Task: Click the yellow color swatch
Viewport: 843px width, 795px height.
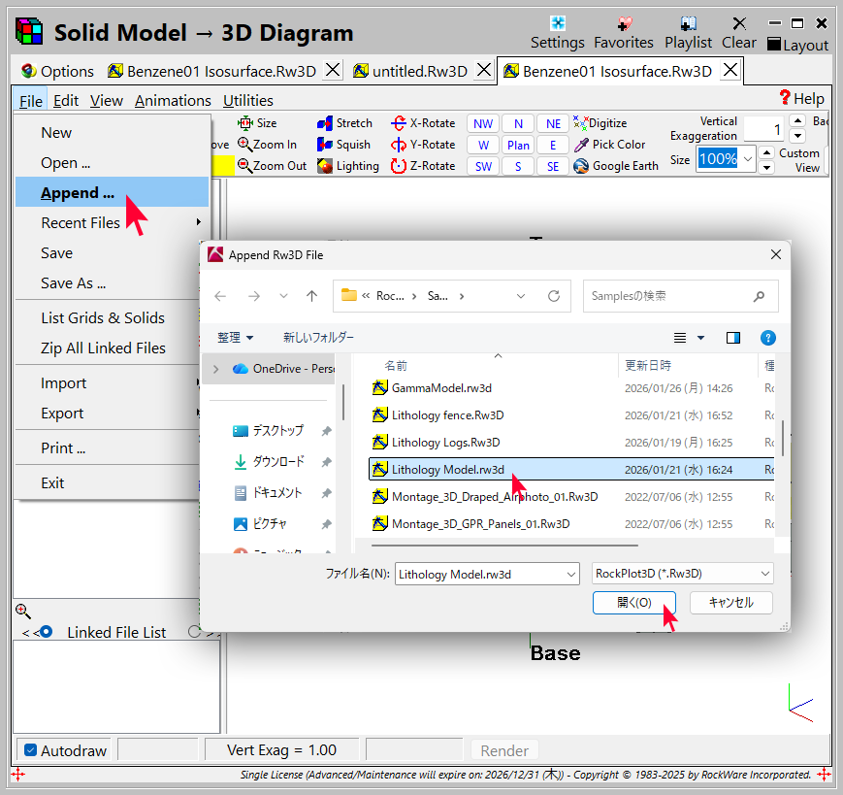Action: [x=222, y=166]
